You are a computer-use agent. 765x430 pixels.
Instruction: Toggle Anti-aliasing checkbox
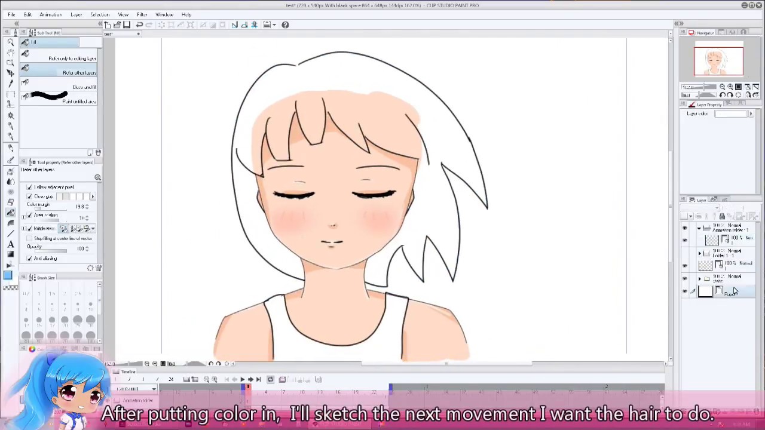point(29,259)
